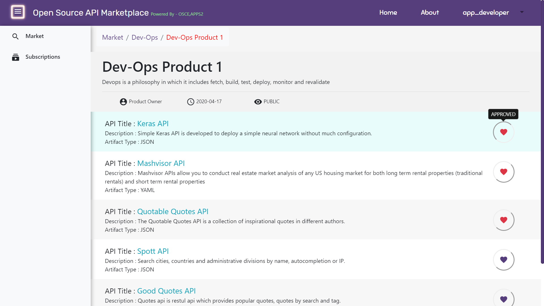Click the clock icon beside 2020-04-17

pos(190,102)
